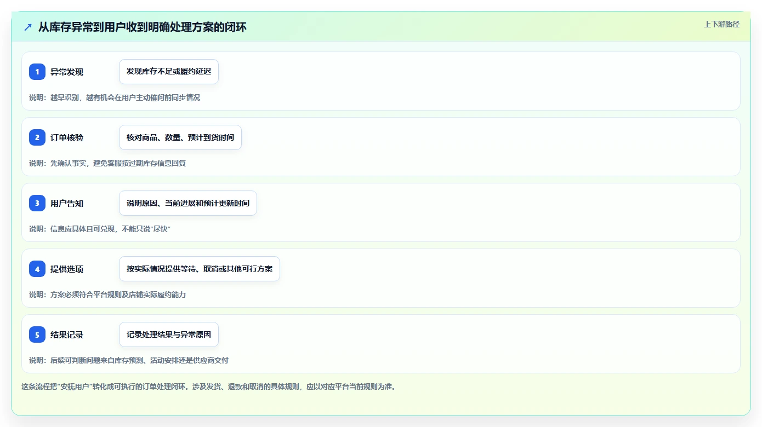The height and width of the screenshot is (427, 762).
Task: Click the arrow icon beside the header title
Action: 28,27
